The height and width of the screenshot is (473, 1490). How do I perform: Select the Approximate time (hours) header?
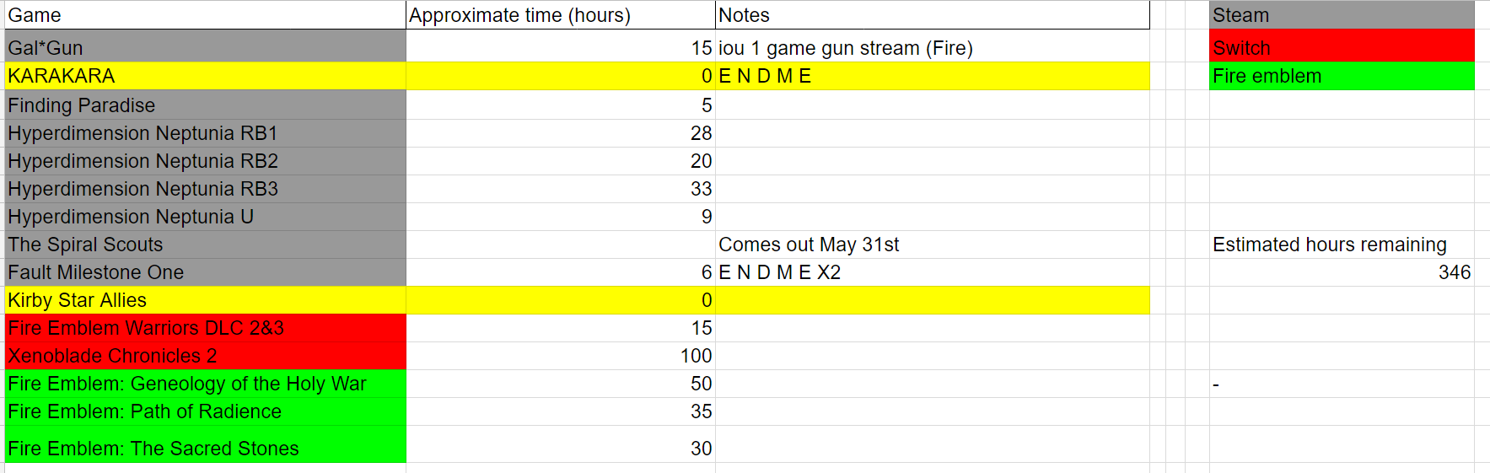[561, 15]
